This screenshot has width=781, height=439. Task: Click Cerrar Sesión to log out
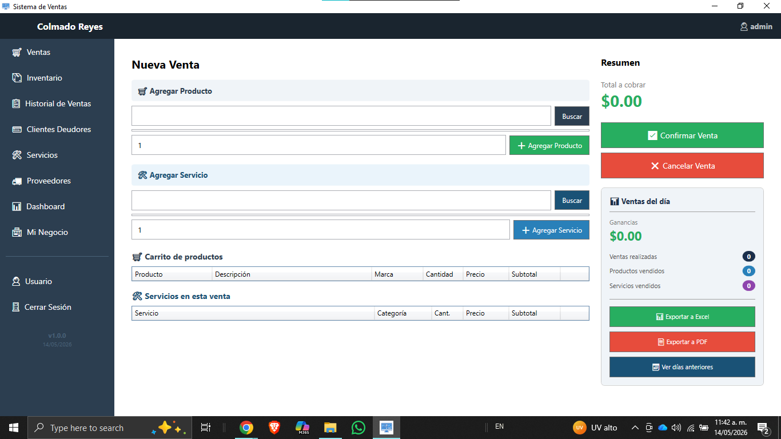tap(57, 307)
